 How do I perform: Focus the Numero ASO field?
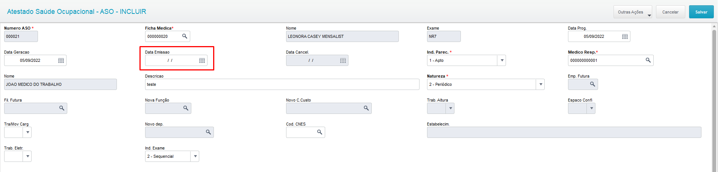tap(21, 36)
